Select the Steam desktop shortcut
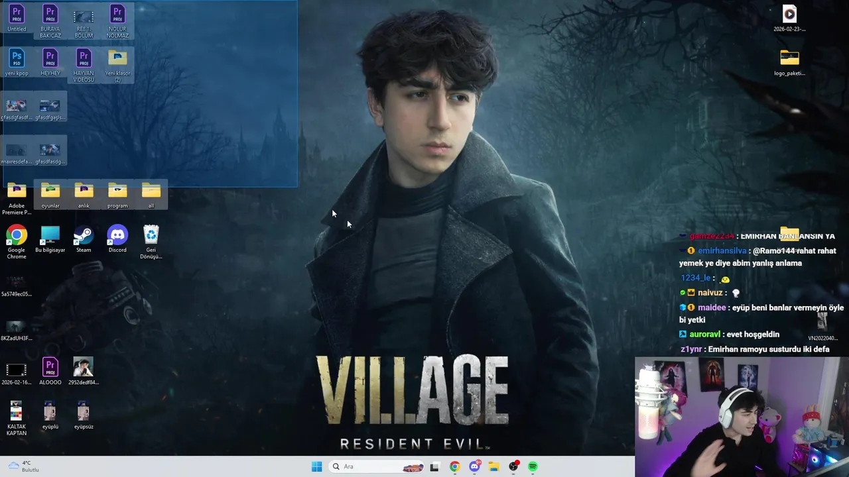The width and height of the screenshot is (849, 477). coord(84,240)
